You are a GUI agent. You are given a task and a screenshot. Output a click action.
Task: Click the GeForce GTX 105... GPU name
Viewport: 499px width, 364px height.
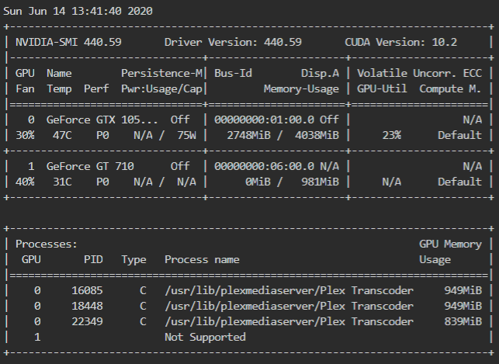[x=102, y=120]
